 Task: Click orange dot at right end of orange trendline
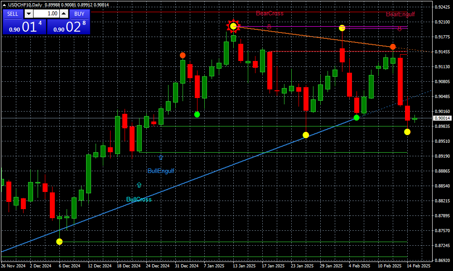pyautogui.click(x=393, y=47)
